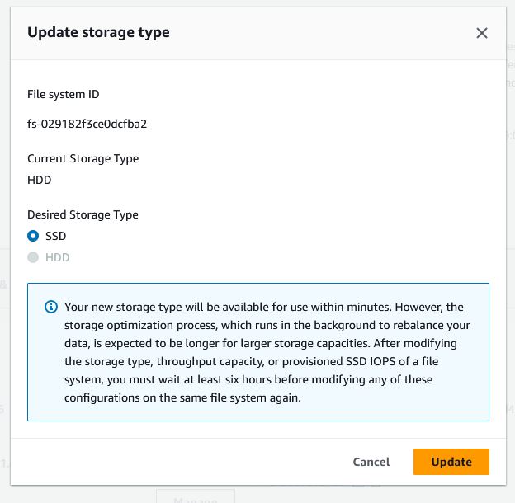
Task: Click the Update storage type heading
Action: tap(98, 33)
